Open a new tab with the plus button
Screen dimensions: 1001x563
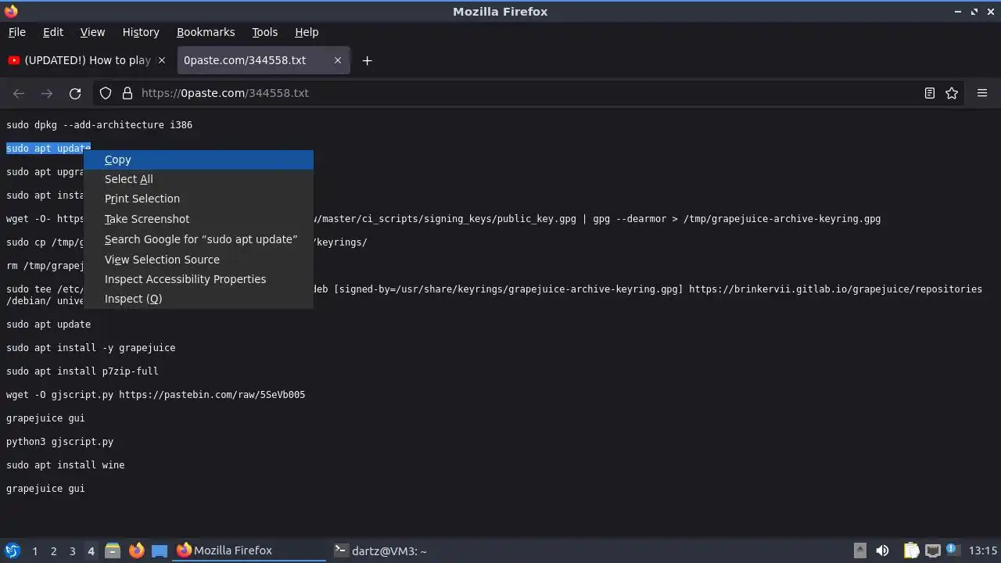tap(367, 60)
